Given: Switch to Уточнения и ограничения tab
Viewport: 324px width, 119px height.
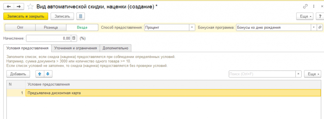Looking at the screenshot, I should click(x=76, y=48).
